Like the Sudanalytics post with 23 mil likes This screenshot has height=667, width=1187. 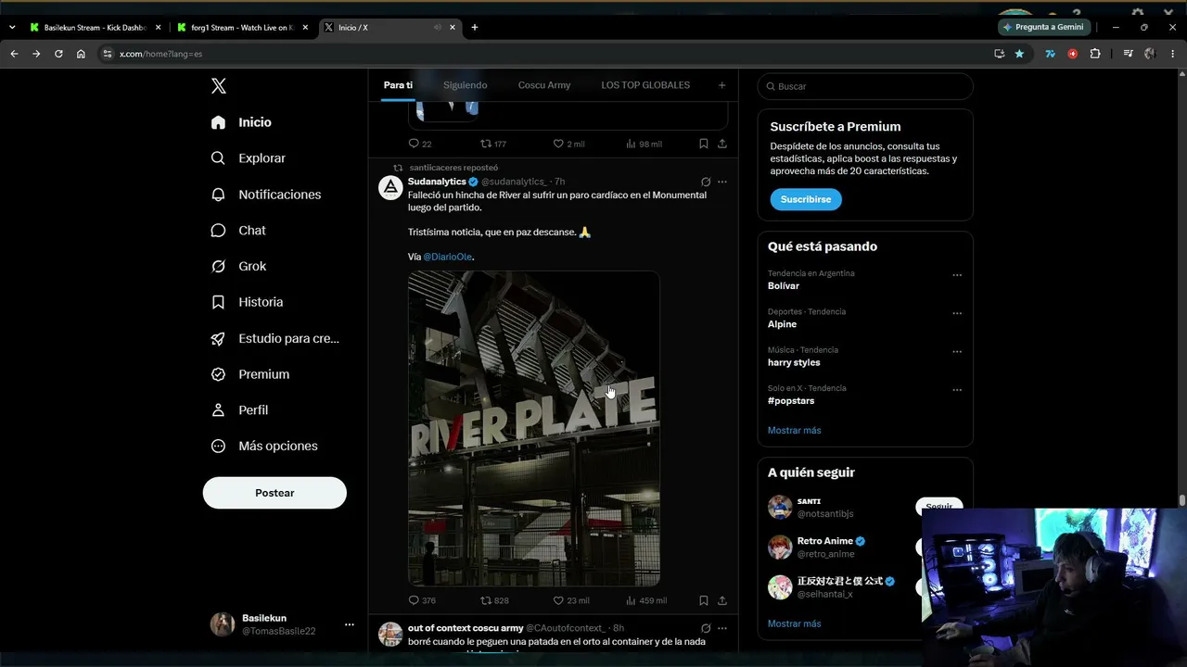571,600
